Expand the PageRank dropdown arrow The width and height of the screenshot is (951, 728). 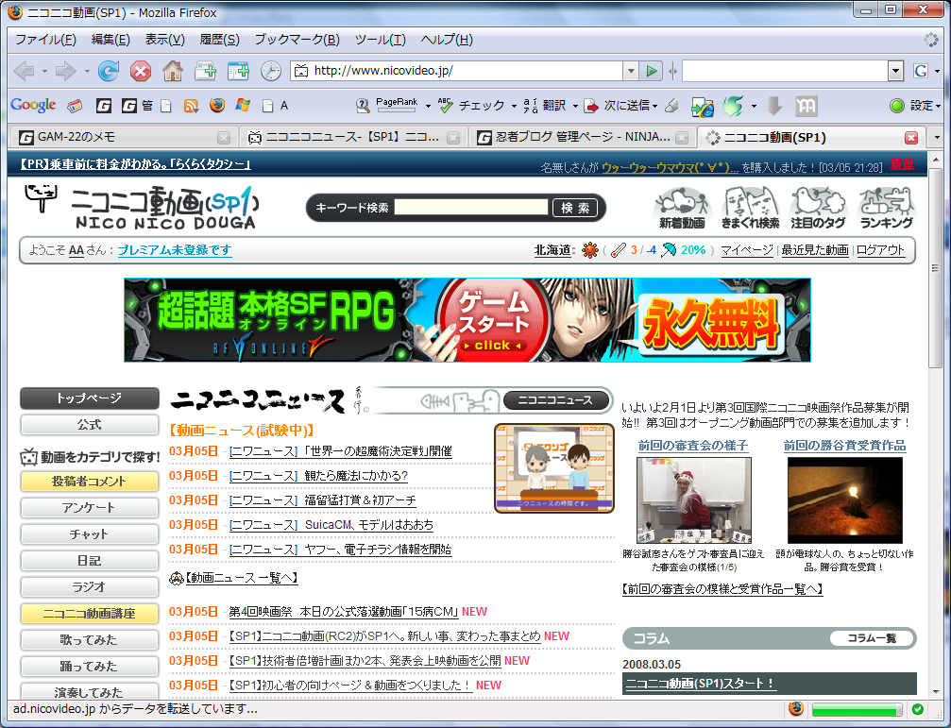[428, 106]
